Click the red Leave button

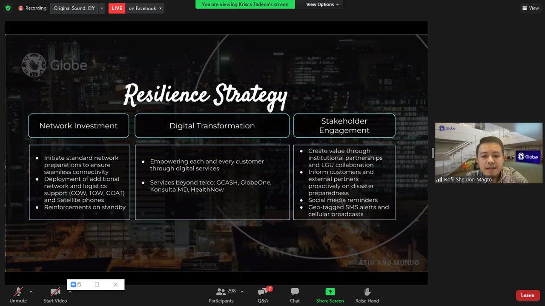click(527, 295)
